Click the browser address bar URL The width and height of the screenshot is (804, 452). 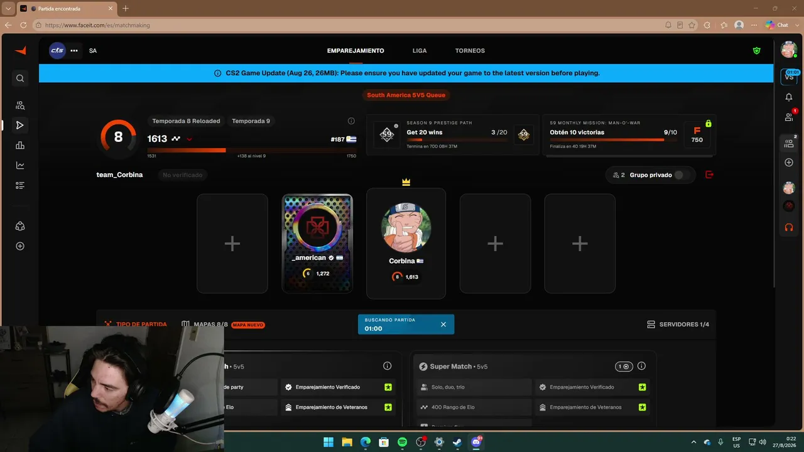tap(97, 25)
